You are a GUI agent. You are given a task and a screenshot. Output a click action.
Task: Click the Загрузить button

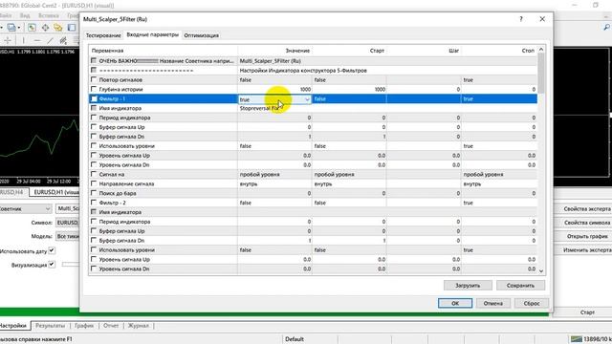[x=468, y=286]
